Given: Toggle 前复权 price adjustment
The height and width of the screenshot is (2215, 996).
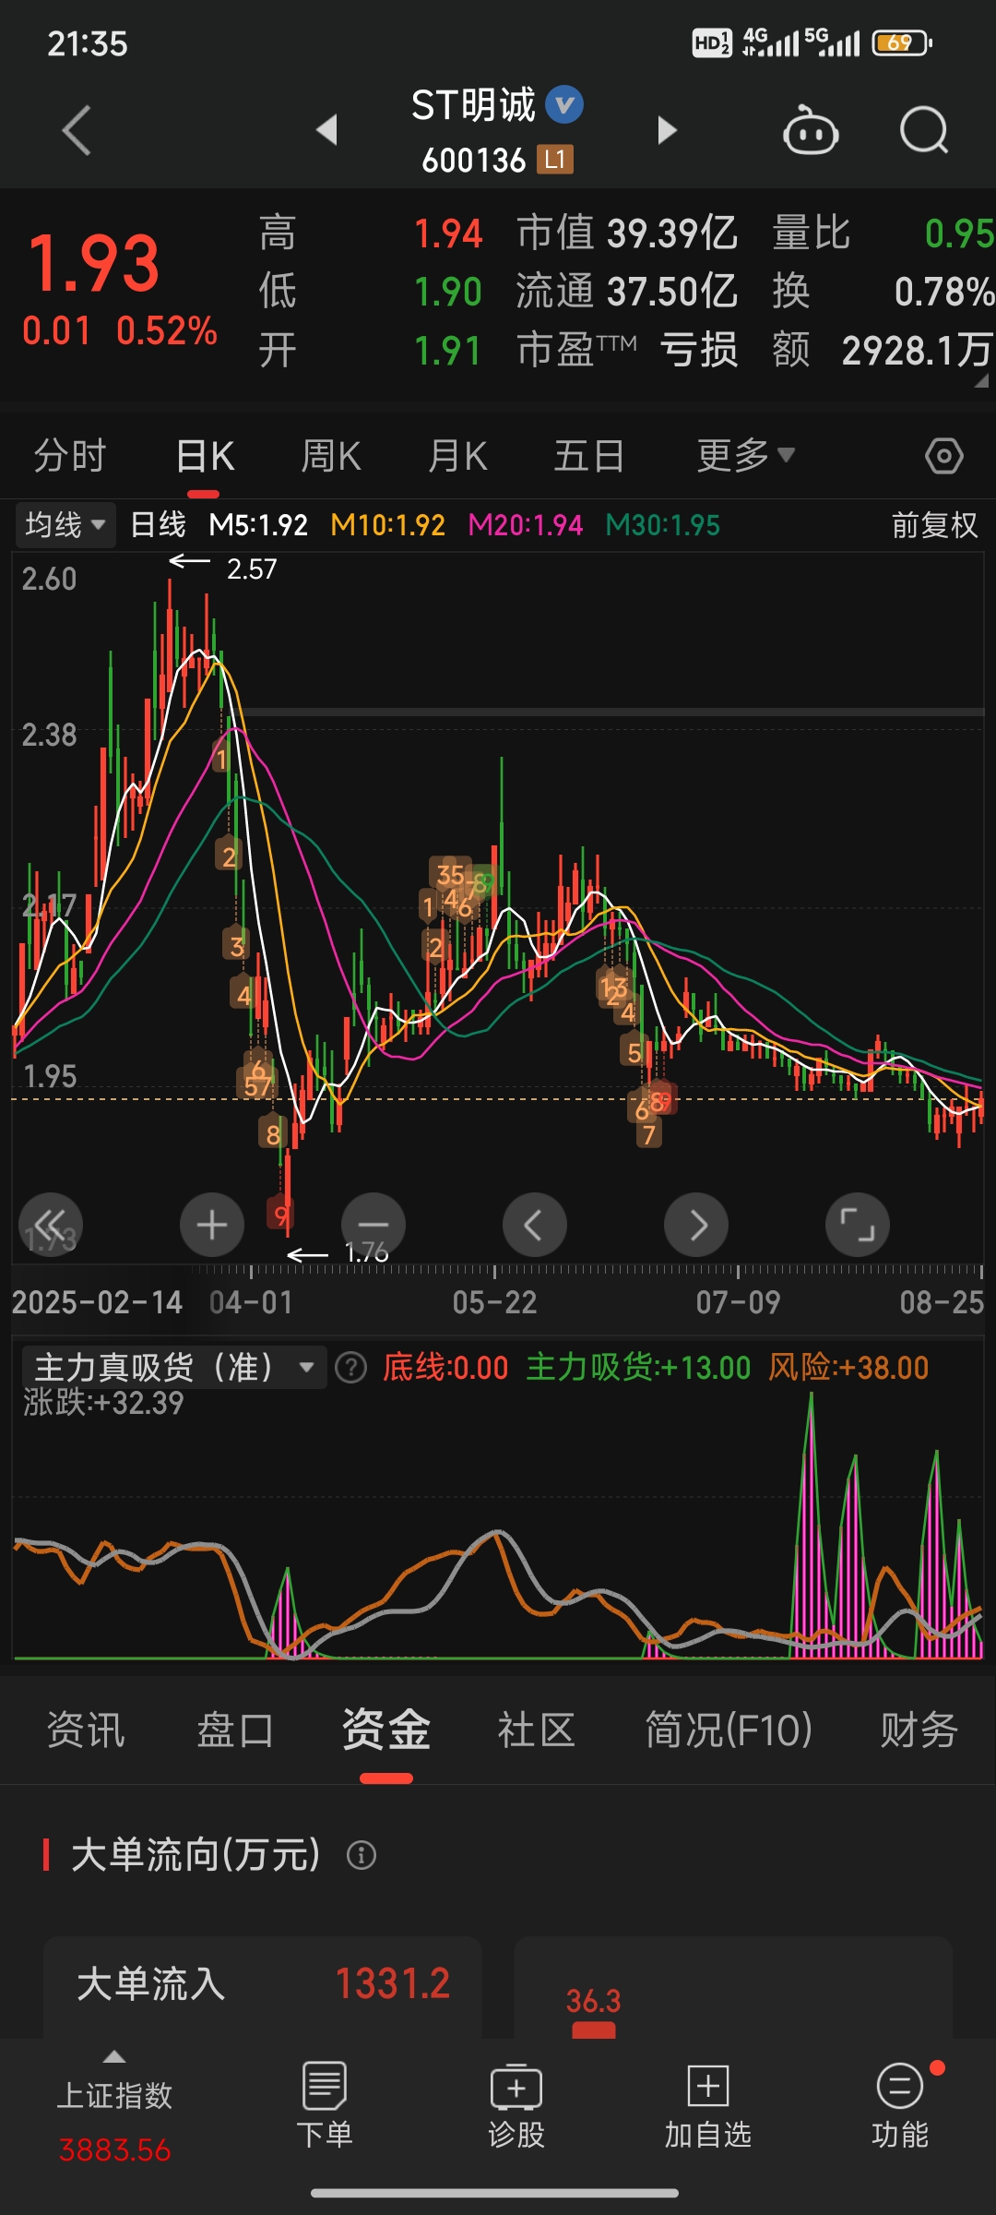Looking at the screenshot, I should [x=934, y=525].
